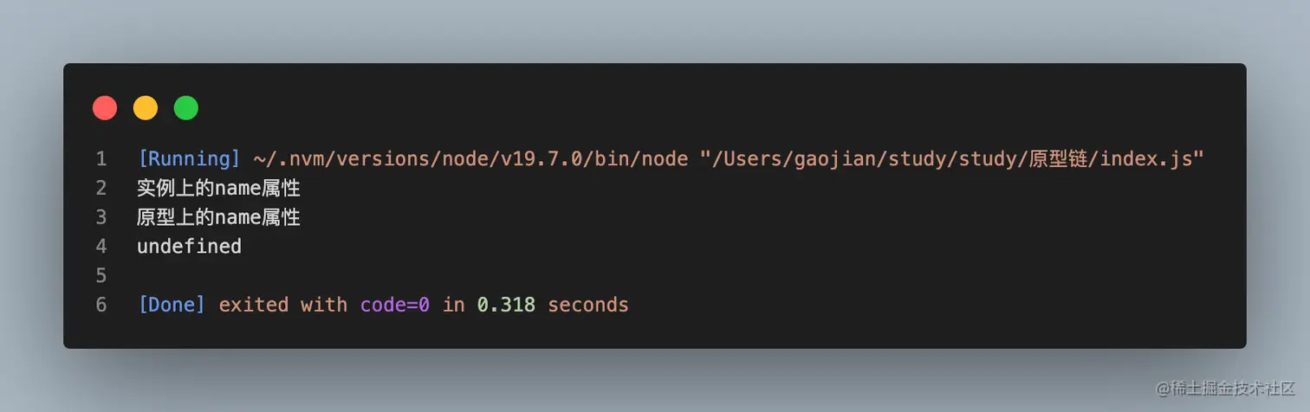Click line number 5 in the gutter
The height and width of the screenshot is (412, 1310).
pos(101,275)
